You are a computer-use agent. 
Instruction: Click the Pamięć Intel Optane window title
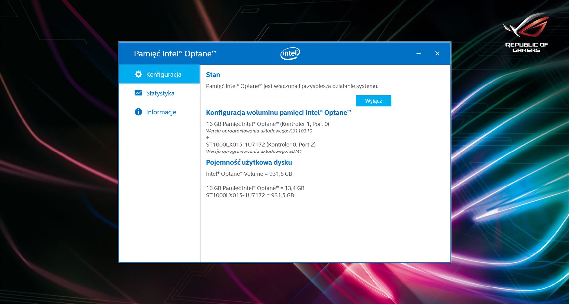[175, 54]
